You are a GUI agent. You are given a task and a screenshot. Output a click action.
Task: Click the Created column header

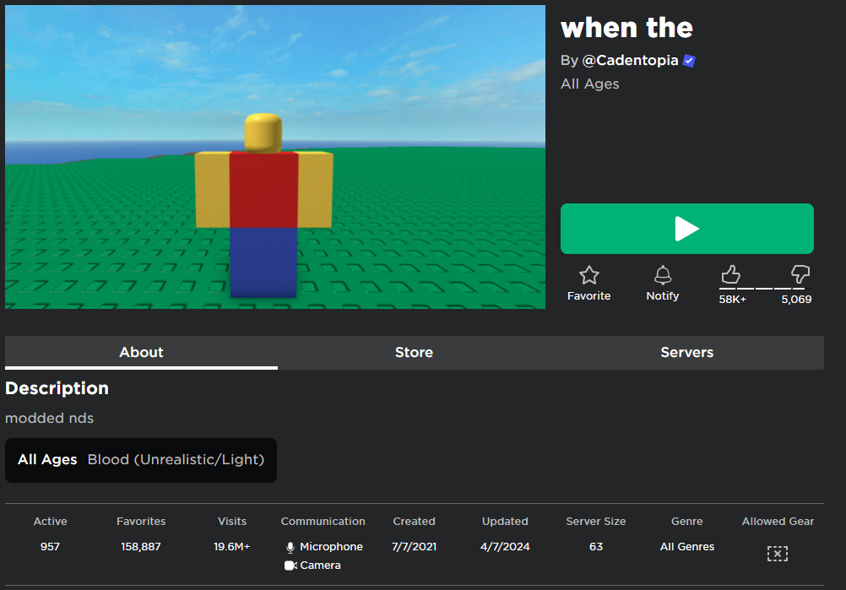click(x=414, y=522)
